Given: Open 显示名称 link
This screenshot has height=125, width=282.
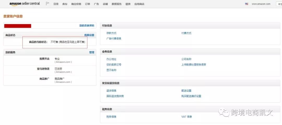Looking at the screenshot, I should (111, 70).
